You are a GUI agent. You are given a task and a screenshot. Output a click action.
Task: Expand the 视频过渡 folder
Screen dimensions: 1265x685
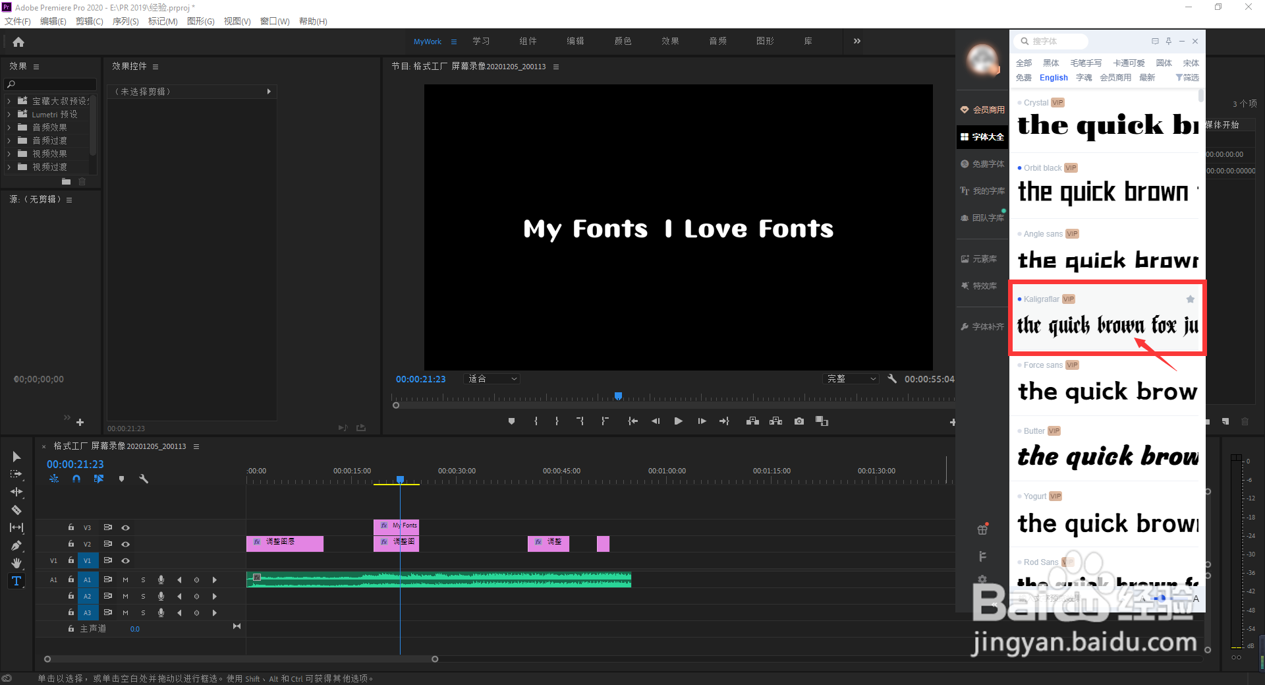click(x=9, y=167)
